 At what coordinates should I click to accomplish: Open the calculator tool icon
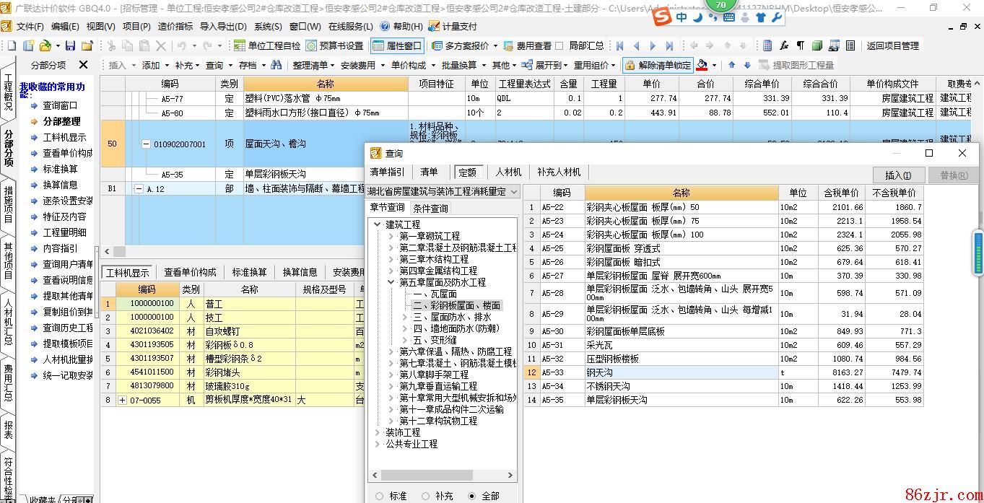tap(767, 45)
